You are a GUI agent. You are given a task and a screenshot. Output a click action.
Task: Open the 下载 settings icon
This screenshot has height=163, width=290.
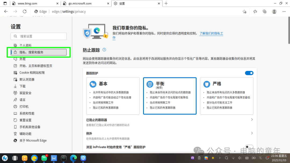click(15, 86)
